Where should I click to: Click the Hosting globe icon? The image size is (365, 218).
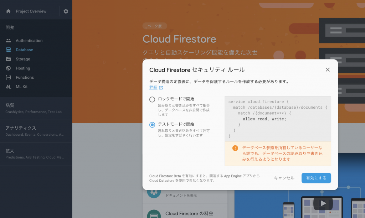[9, 68]
